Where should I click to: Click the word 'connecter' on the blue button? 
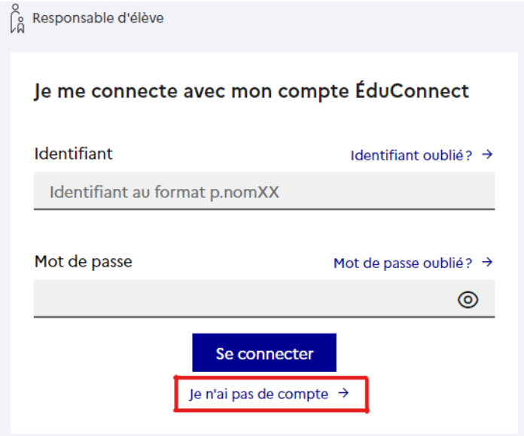pos(276,354)
